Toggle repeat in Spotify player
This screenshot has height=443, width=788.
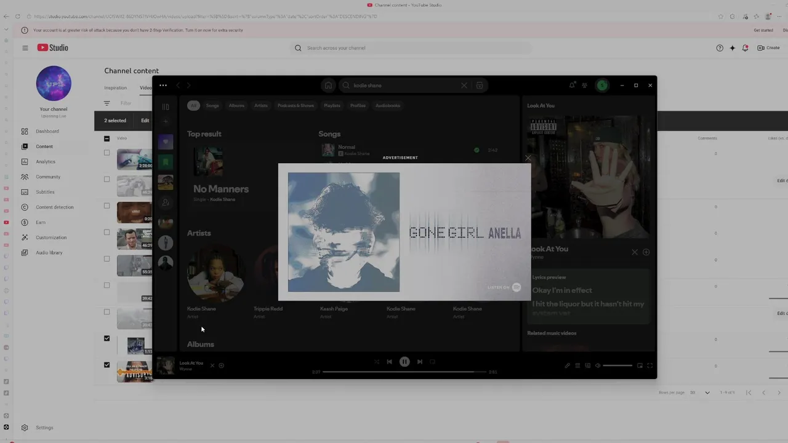pyautogui.click(x=433, y=362)
